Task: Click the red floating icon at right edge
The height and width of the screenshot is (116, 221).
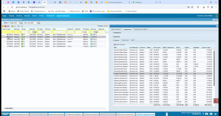Action: point(216,101)
